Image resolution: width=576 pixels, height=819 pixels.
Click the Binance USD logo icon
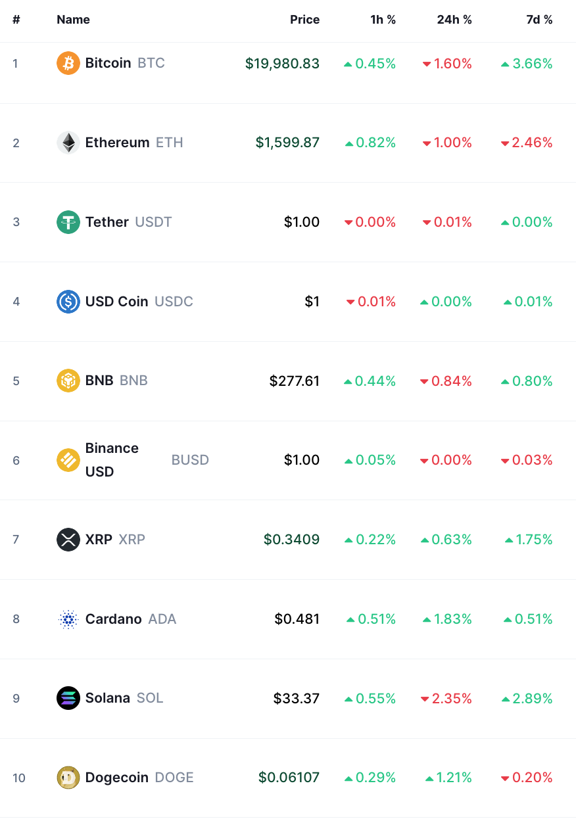[68, 460]
